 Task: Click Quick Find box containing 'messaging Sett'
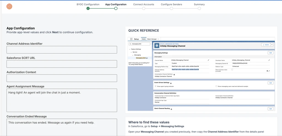click(x=140, y=44)
